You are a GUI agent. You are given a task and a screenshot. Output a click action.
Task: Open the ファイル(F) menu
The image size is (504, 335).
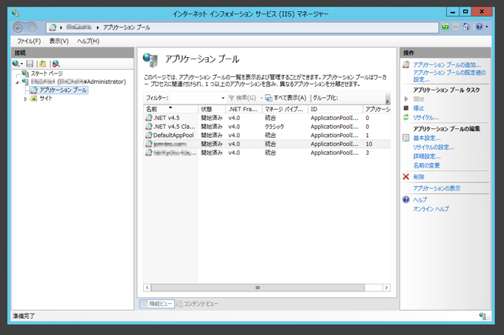pos(29,42)
